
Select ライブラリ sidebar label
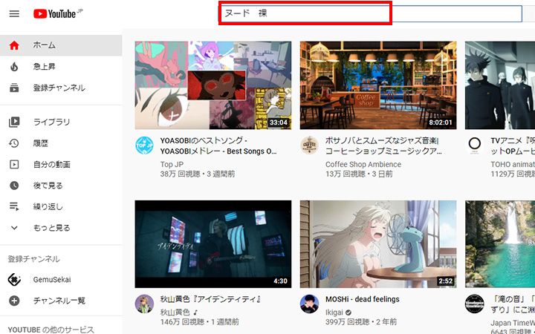tap(51, 122)
